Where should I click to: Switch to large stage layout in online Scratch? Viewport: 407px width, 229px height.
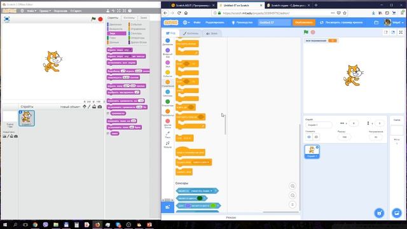pyautogui.click(x=393, y=32)
